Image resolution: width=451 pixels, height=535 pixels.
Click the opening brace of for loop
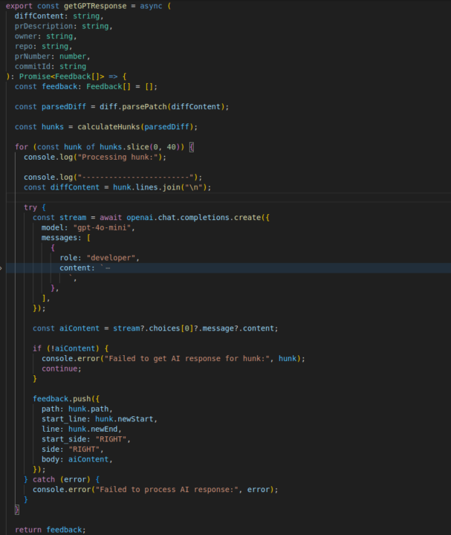coord(191,147)
